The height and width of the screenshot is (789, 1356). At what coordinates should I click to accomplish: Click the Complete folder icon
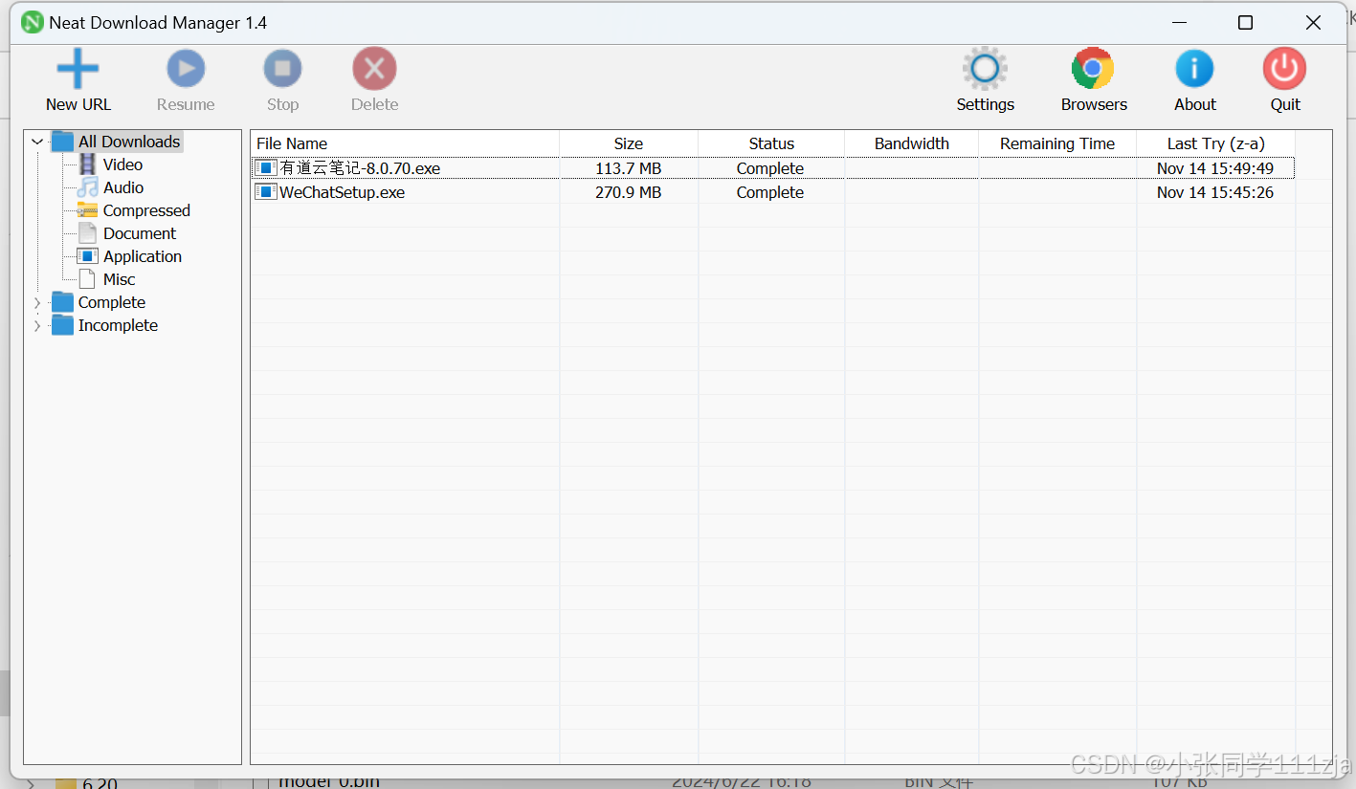point(62,302)
